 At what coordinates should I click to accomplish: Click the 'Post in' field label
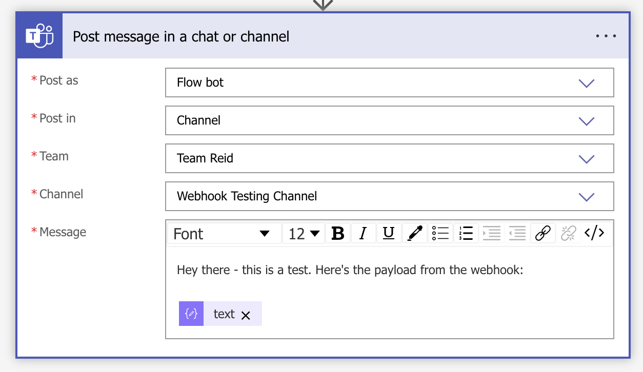click(x=57, y=118)
